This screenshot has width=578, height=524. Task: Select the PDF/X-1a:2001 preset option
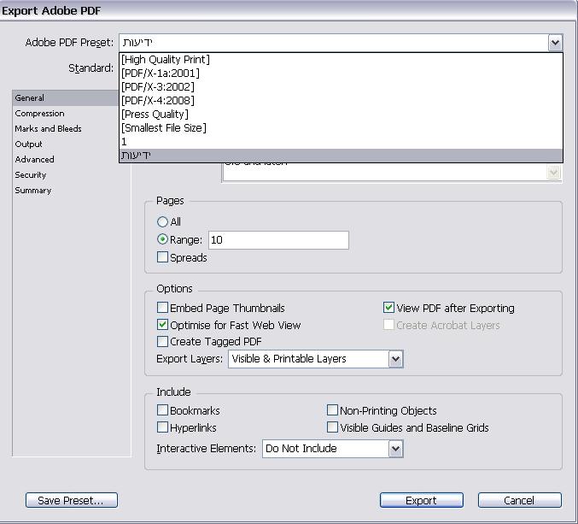161,74
